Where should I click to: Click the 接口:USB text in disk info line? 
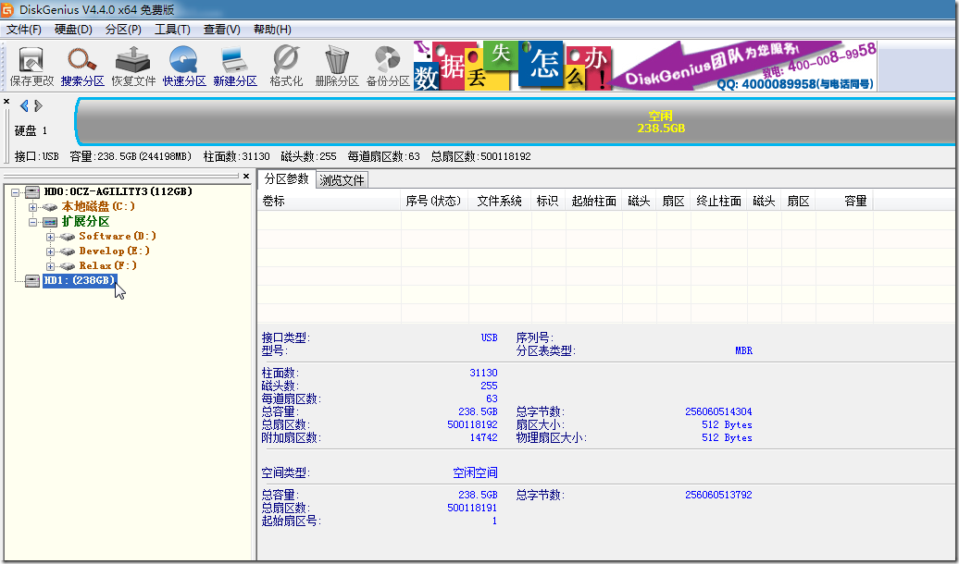pos(37,156)
